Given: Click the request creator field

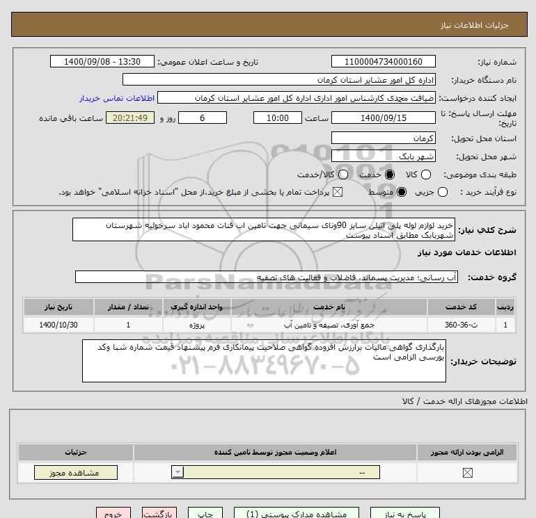Looking at the screenshot, I should tap(297, 97).
